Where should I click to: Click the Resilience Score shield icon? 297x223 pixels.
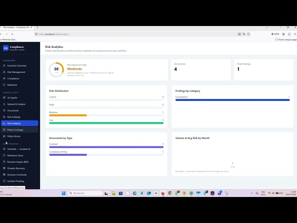pyautogui.click(x=4, y=155)
